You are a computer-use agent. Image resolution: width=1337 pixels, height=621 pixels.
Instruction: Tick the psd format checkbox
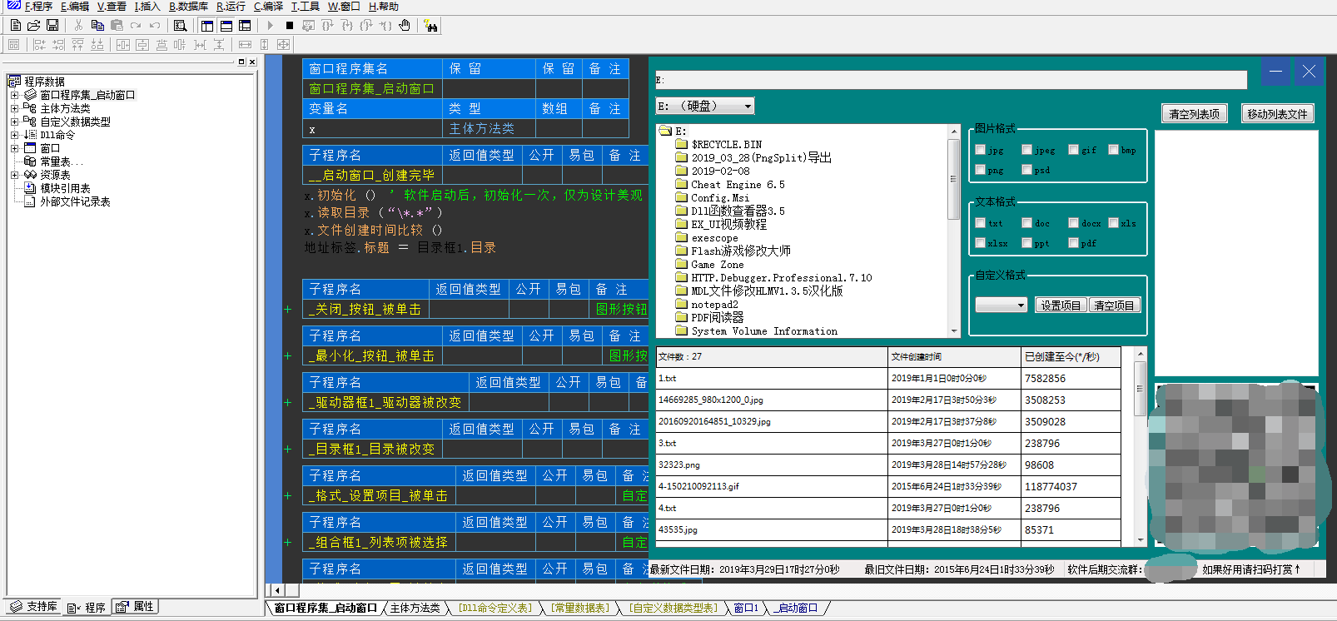(1027, 170)
